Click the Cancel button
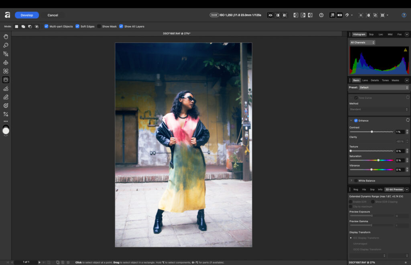Viewport: 411px width, 265px height. 53,15
